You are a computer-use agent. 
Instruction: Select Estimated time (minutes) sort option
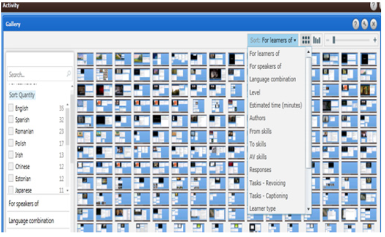pos(276,105)
